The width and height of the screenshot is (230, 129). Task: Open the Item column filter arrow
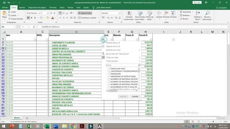pyautogui.click(x=35, y=39)
